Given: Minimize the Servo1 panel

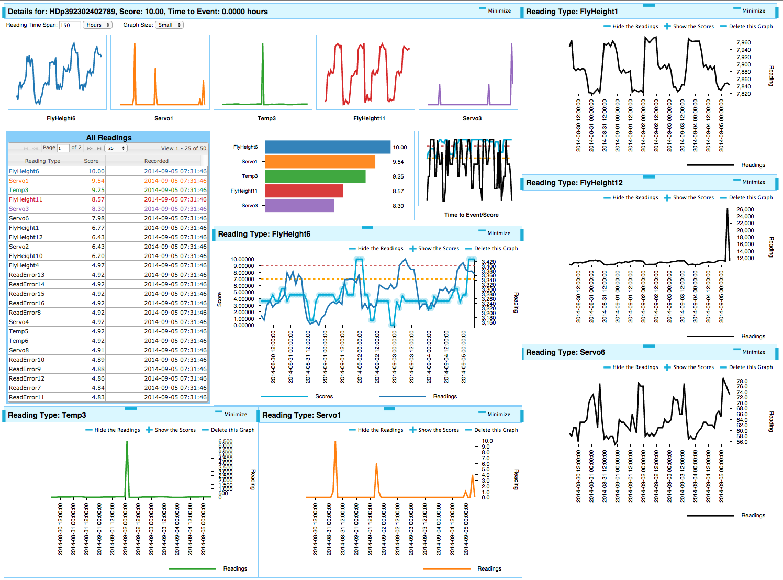Looking at the screenshot, I should click(x=495, y=414).
